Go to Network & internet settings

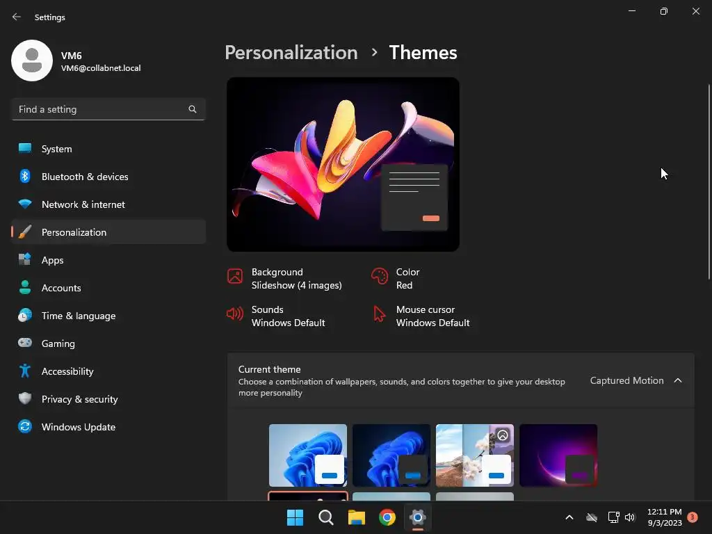point(108,204)
